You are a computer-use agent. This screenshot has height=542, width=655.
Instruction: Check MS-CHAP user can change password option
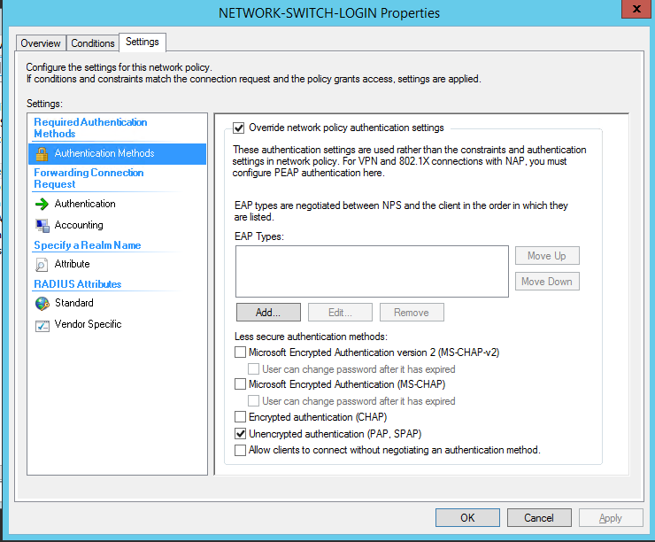tap(253, 401)
